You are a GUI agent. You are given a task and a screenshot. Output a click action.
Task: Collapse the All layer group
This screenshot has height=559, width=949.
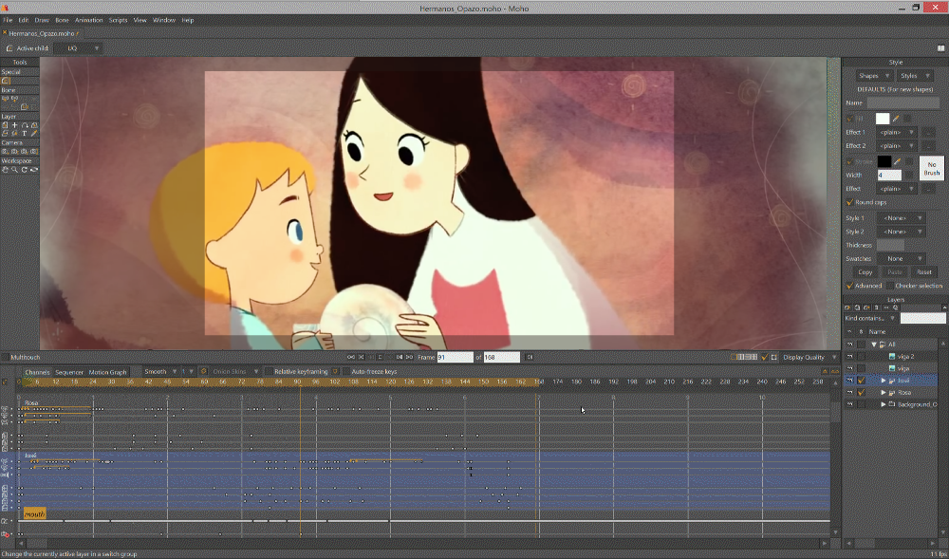coord(874,344)
